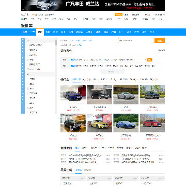Click the 报价库 page heading
186x186 pixels.
coord(27,26)
